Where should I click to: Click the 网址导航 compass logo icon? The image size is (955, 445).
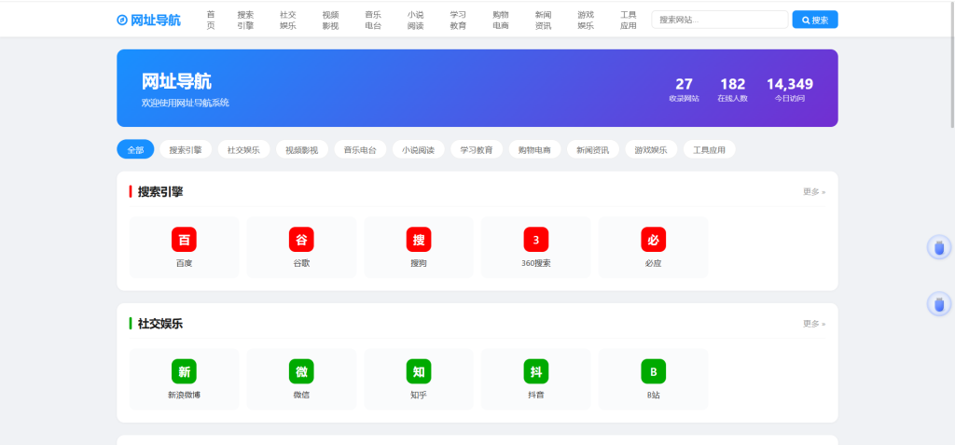pos(122,21)
